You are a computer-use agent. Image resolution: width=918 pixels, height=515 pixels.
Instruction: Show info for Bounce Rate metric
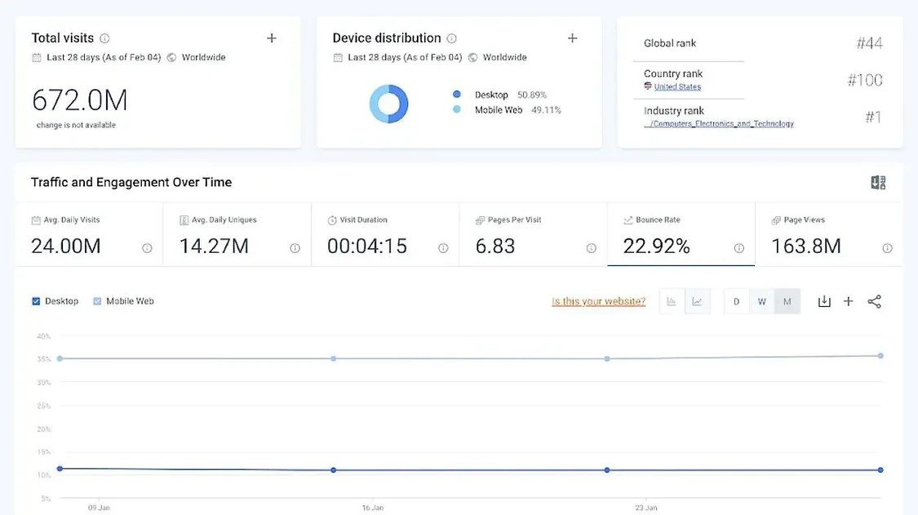[738, 248]
